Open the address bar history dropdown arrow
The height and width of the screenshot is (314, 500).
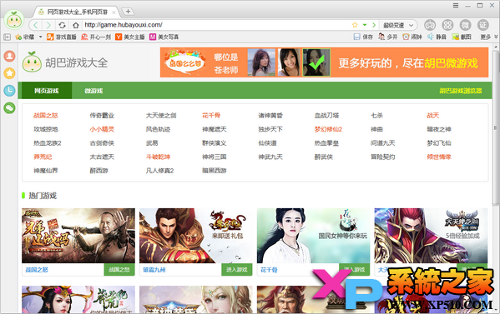pos(365,25)
